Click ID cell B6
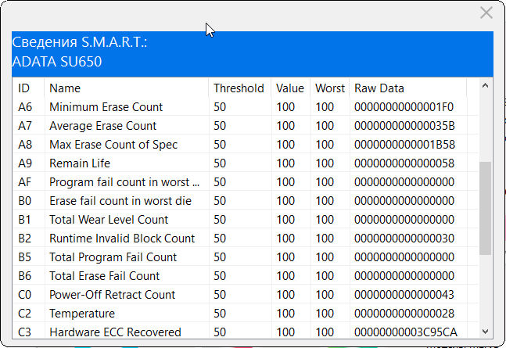 (x=24, y=276)
